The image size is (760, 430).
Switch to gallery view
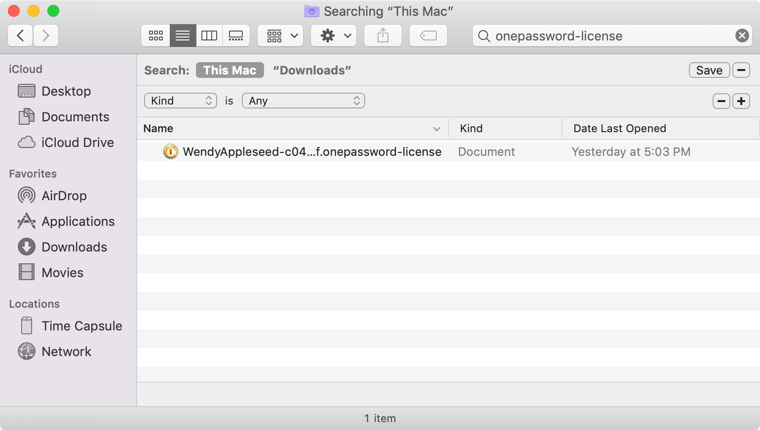click(236, 36)
